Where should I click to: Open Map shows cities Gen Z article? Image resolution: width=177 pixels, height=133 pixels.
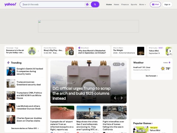88,126
